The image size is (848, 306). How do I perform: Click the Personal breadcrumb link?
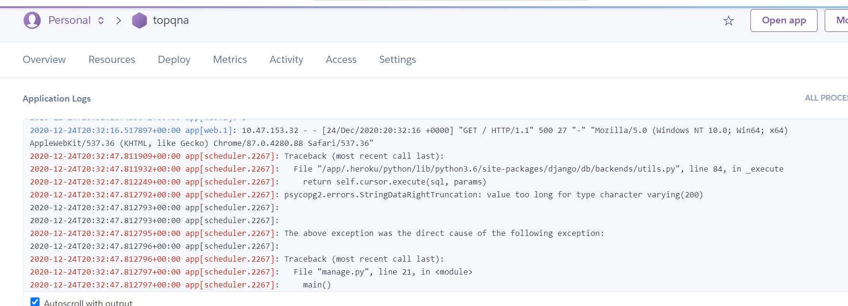(70, 20)
